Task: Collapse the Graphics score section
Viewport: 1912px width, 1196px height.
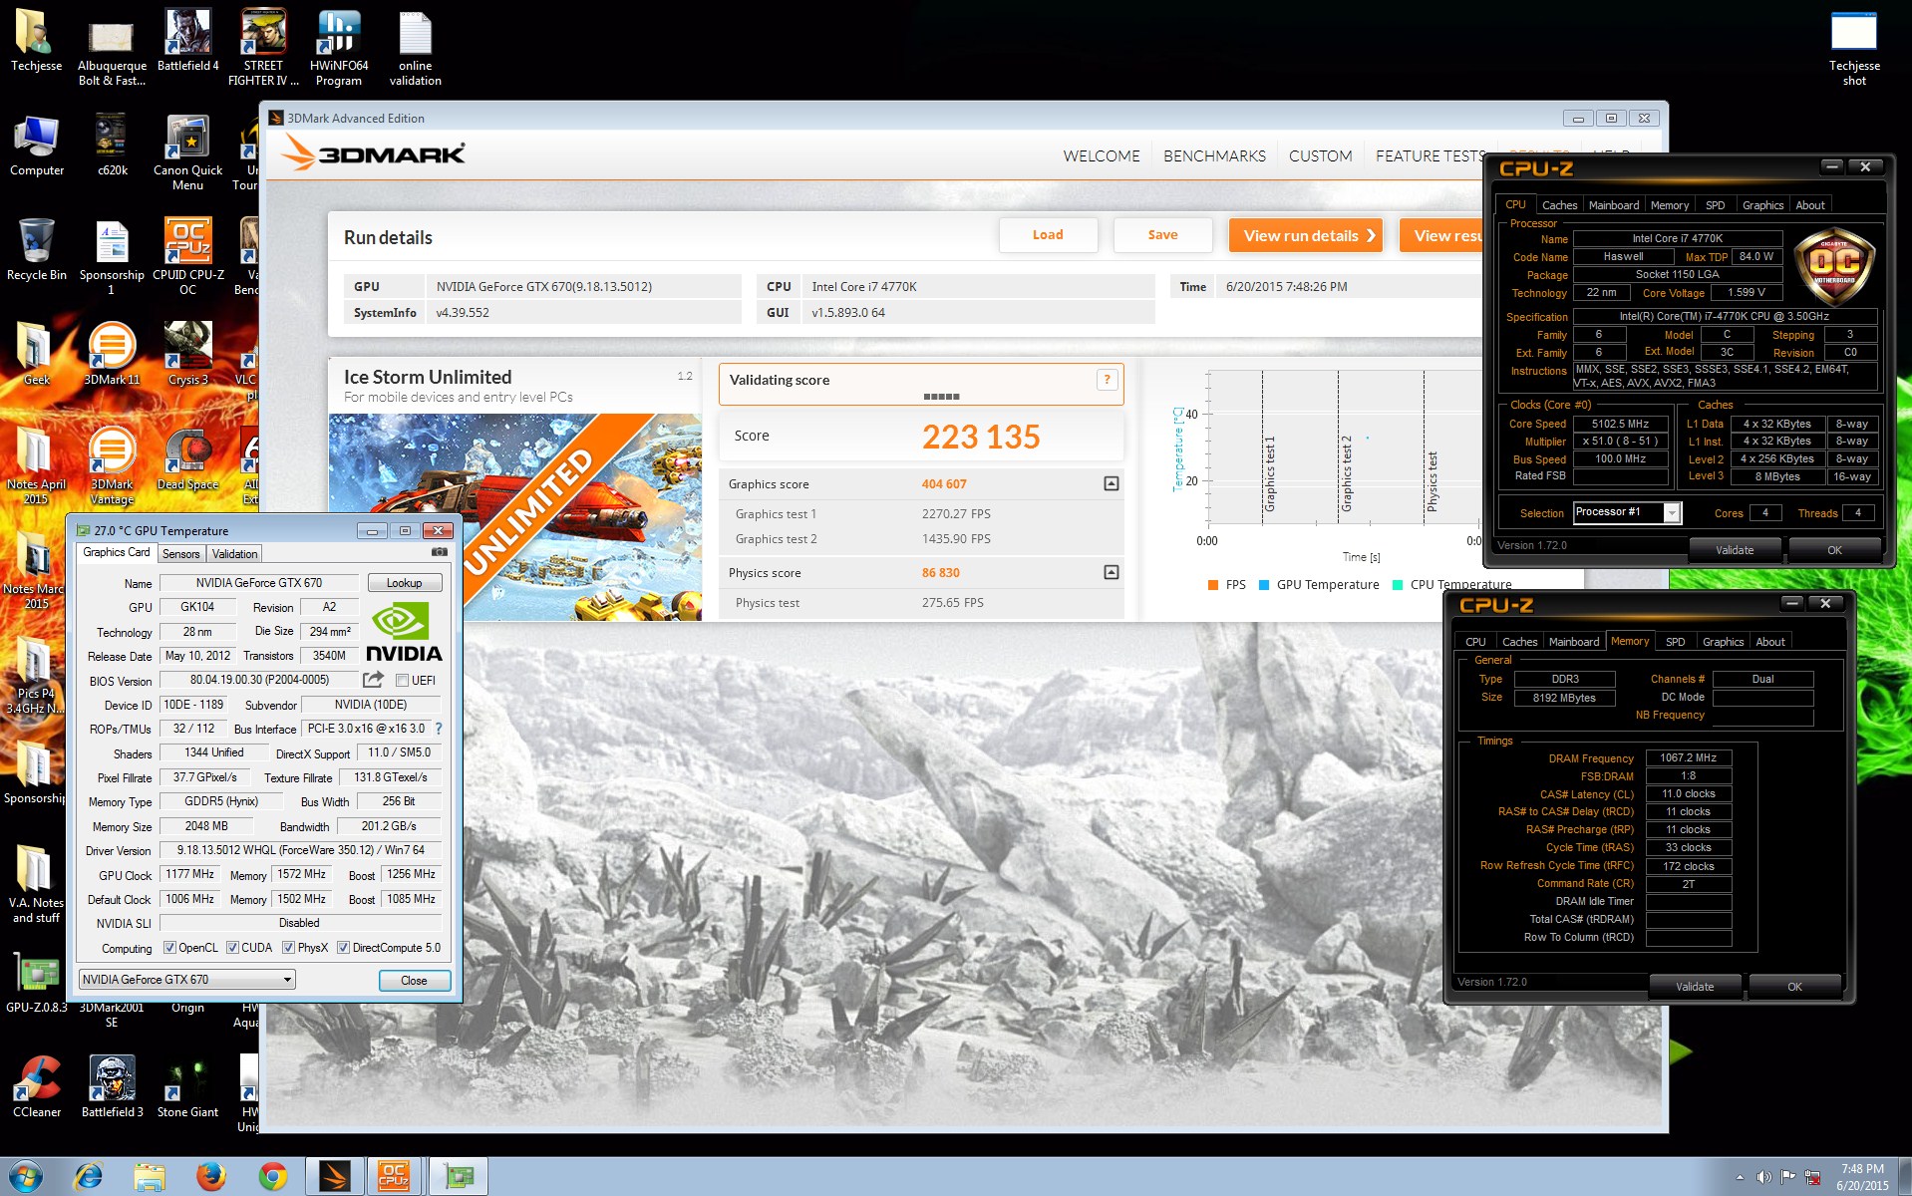Action: click(x=1112, y=483)
